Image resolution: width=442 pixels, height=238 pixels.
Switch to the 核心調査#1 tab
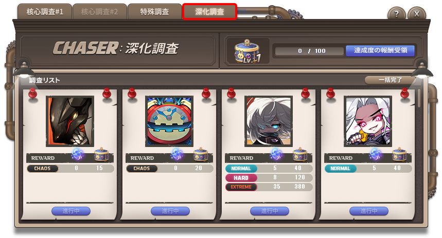point(45,12)
